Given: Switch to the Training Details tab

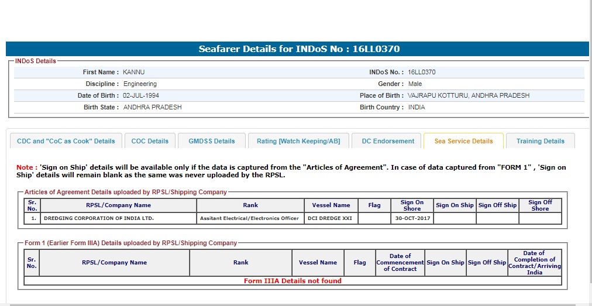Looking at the screenshot, I should click(x=541, y=141).
